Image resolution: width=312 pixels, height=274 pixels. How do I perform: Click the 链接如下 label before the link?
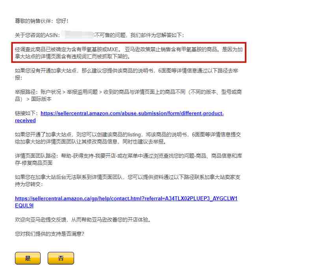26,113
